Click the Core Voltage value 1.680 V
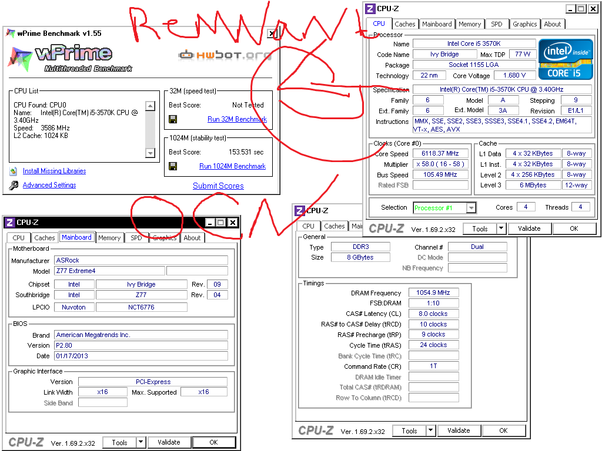This screenshot has height=451, width=602. point(514,76)
